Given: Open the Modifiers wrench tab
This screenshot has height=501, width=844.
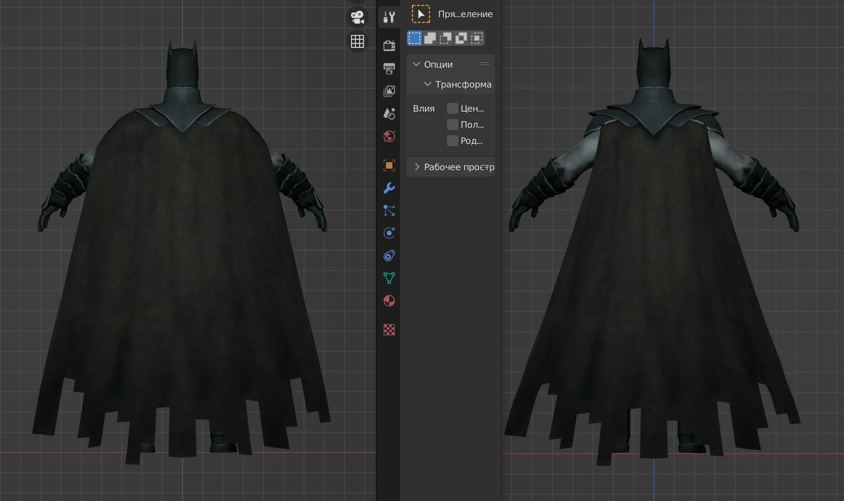Looking at the screenshot, I should 389,188.
